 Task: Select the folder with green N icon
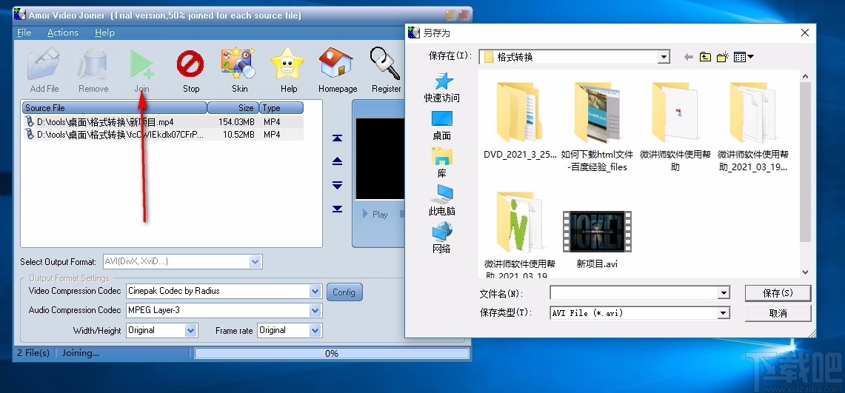pyautogui.click(x=519, y=235)
